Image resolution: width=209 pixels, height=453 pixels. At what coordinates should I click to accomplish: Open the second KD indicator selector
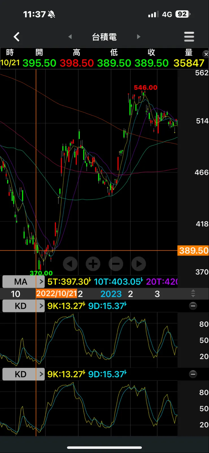23,374
